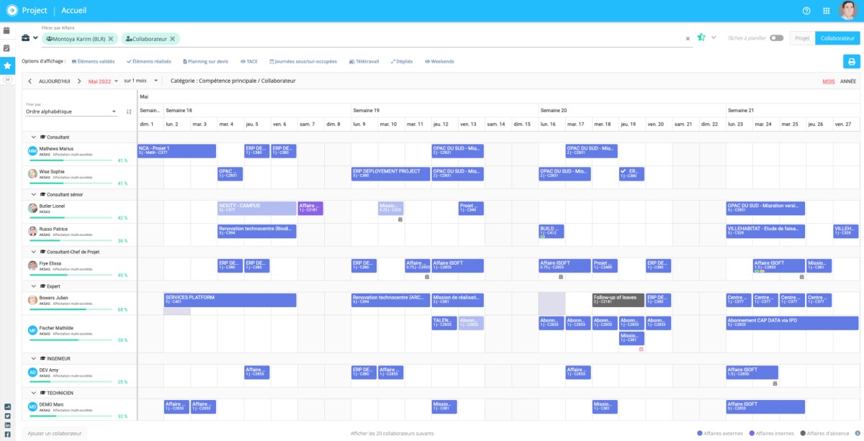Enable the Tâches à planifier switch
864x441 pixels.
pyautogui.click(x=776, y=37)
